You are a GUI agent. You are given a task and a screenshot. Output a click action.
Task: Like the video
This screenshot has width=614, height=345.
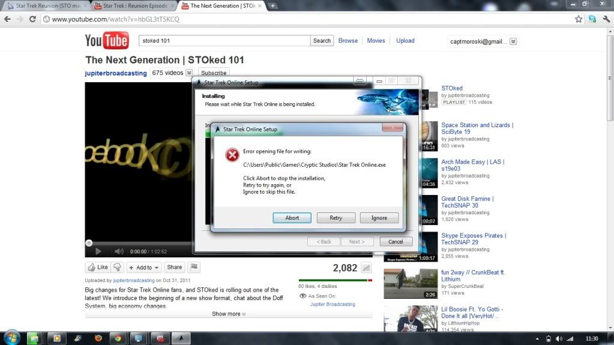point(97,268)
